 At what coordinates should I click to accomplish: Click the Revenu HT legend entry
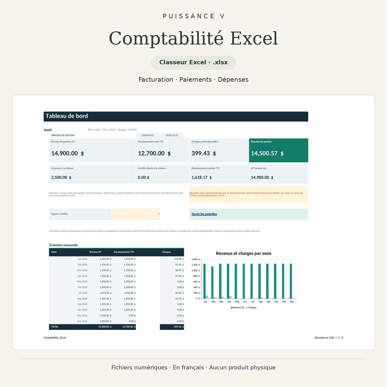coord(237,308)
